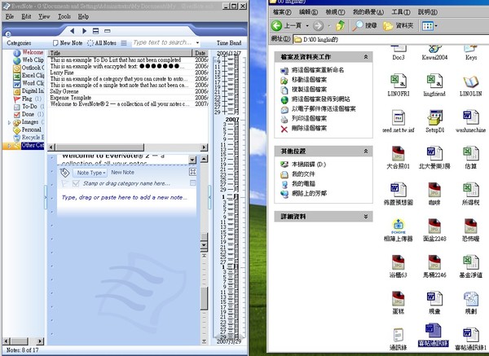Open the Note Type dropdown
Image resolution: width=489 pixels, height=356 pixels.
90,173
